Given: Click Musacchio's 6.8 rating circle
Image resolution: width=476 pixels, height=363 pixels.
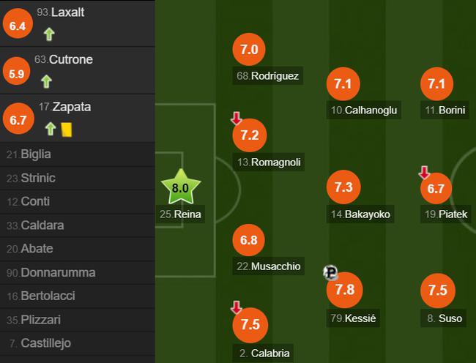Looking at the screenshot, I should pos(249,240).
